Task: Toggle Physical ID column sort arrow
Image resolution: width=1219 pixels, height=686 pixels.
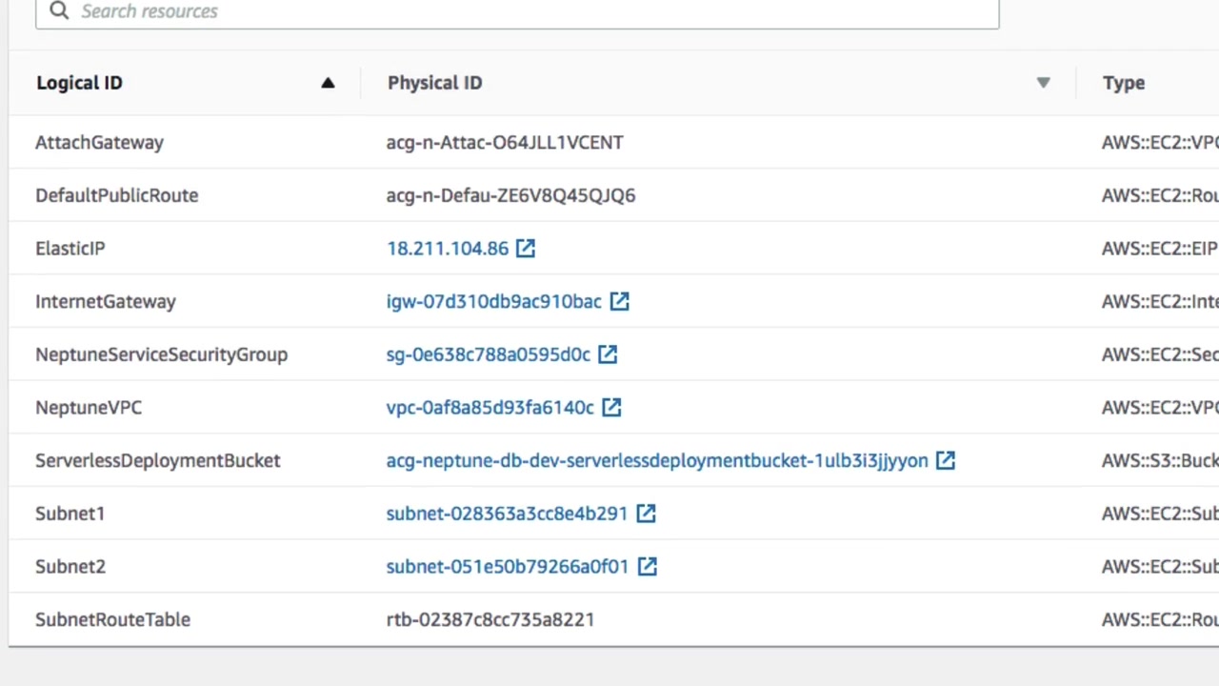Action: [1043, 83]
